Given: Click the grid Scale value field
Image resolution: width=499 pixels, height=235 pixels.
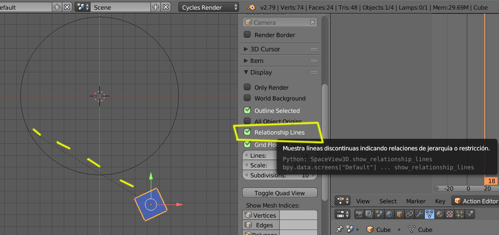Looking at the screenshot, I should [x=280, y=165].
